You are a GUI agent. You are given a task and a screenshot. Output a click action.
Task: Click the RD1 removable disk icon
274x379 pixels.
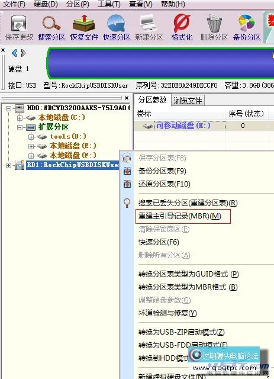click(x=20, y=165)
